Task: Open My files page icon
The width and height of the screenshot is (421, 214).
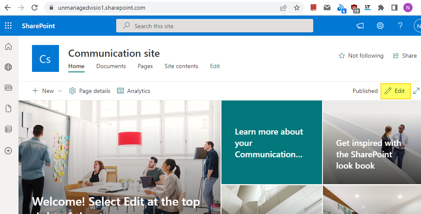Action: point(8,108)
